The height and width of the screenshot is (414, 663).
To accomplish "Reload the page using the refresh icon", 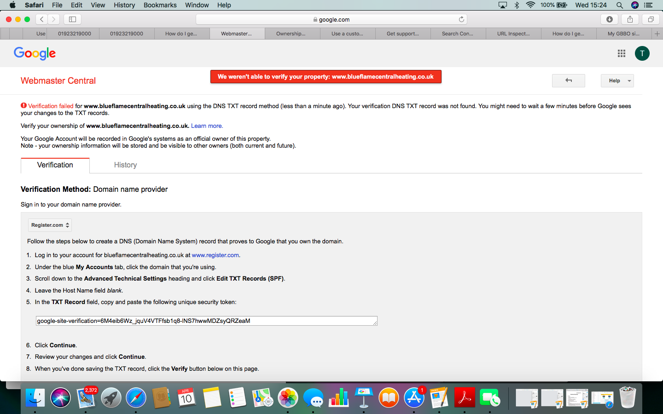I will [x=461, y=19].
